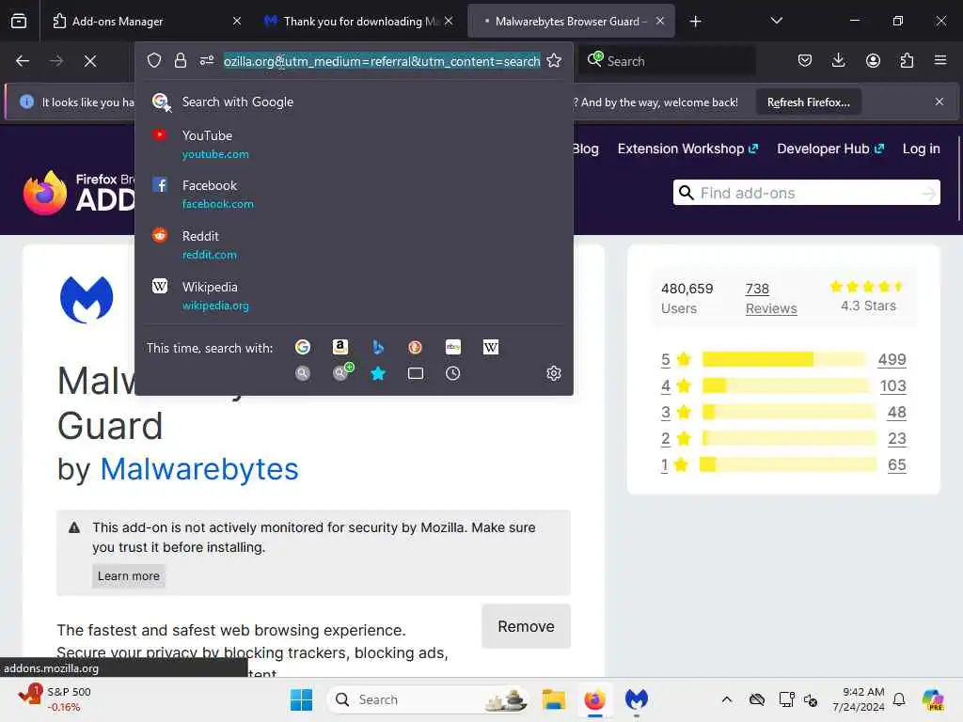Search with eBay one-off engine icon
Image resolution: width=963 pixels, height=722 pixels.
click(453, 347)
